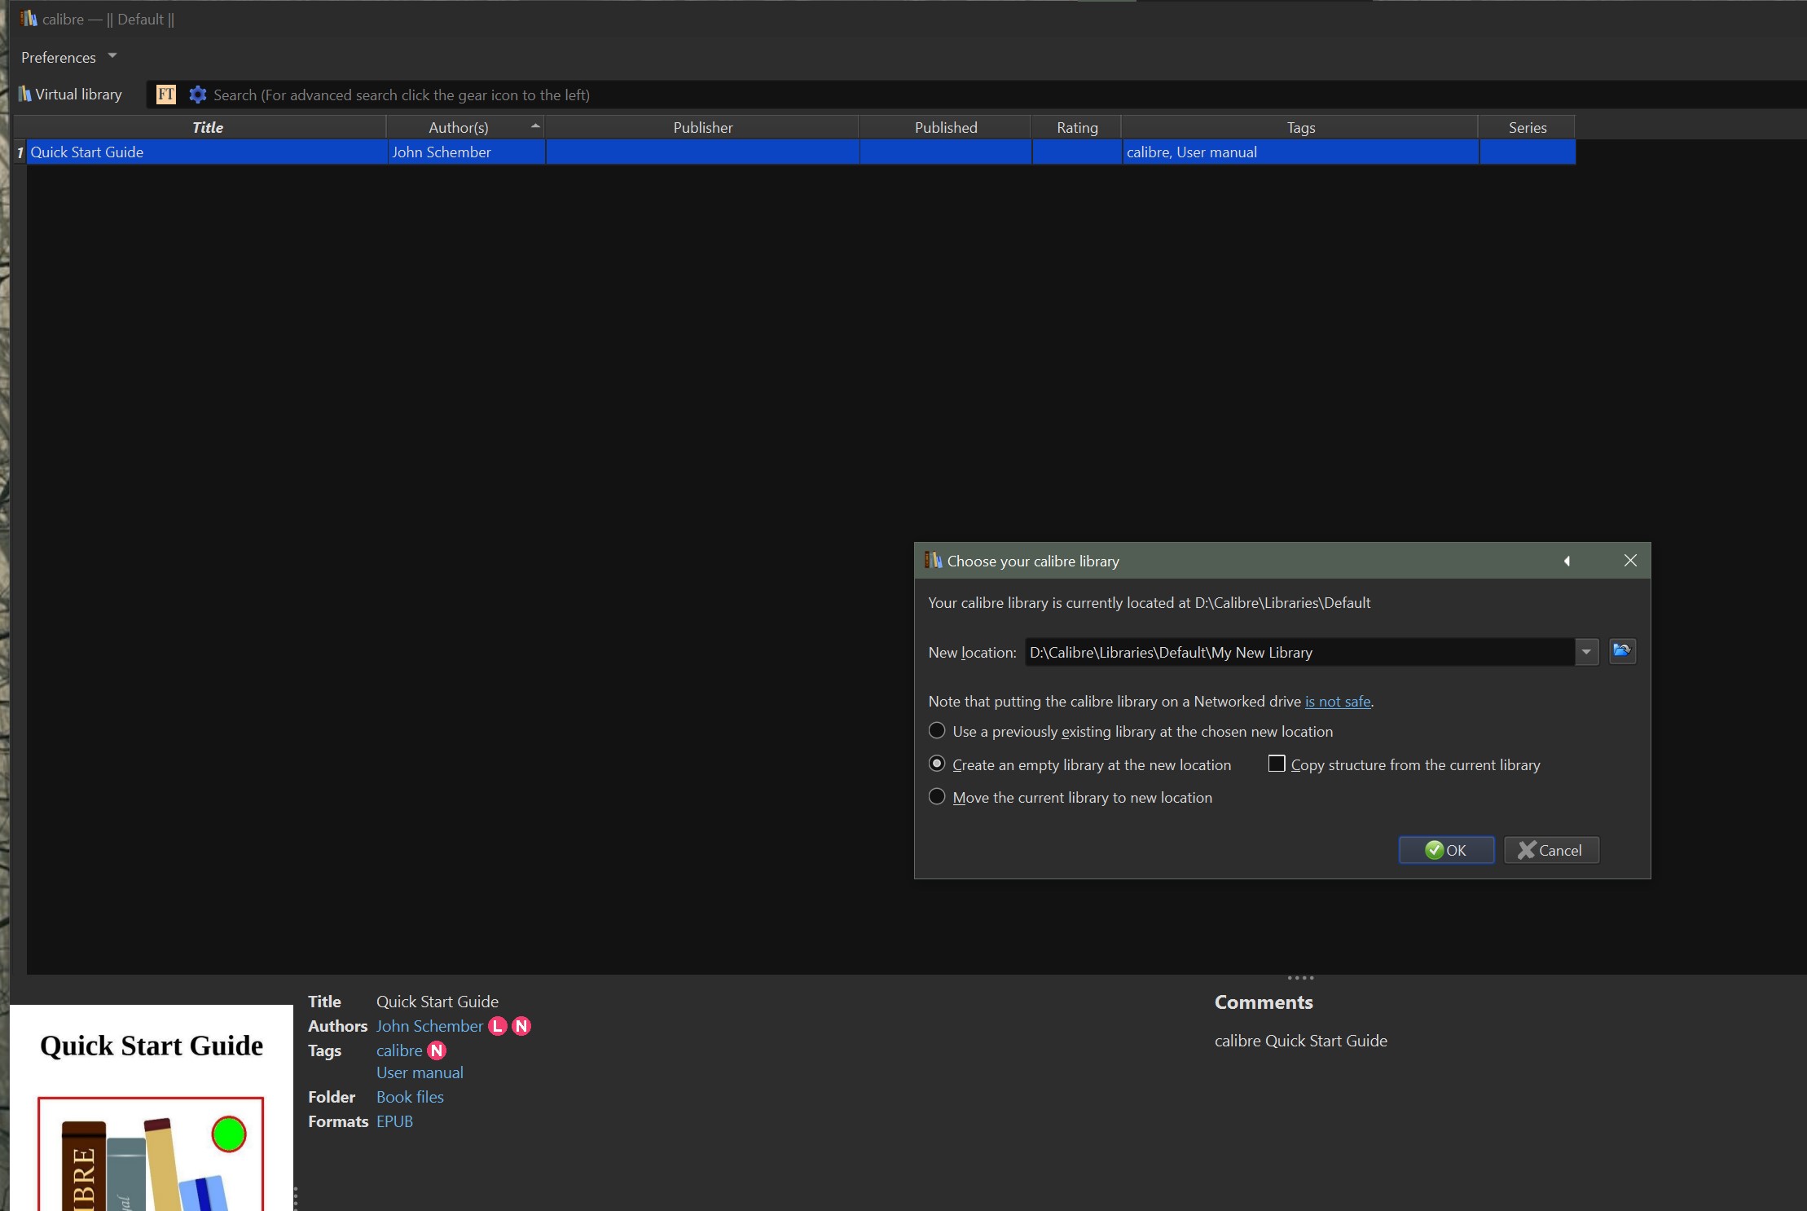Sort by the Tags column header
This screenshot has height=1211, width=1807.
pos(1300,127)
